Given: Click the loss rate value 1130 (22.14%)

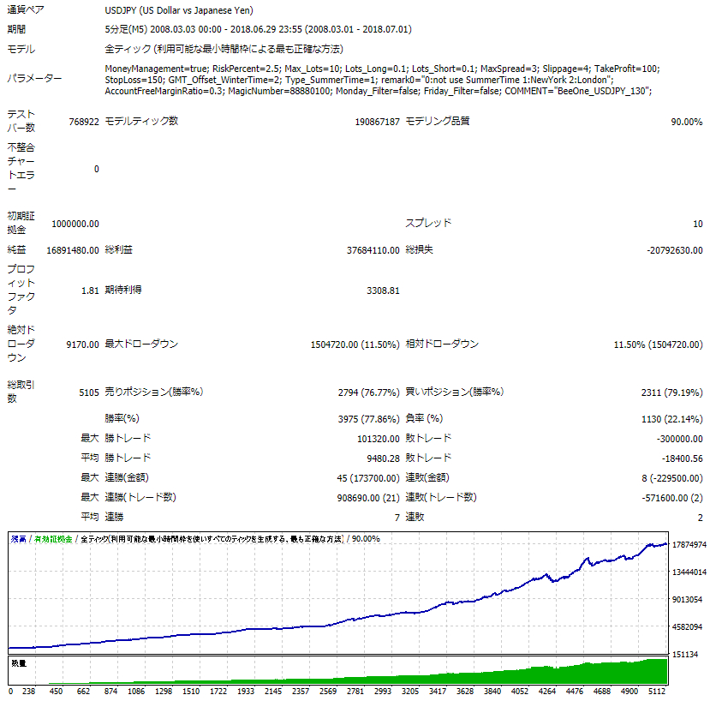Looking at the screenshot, I should 672,419.
